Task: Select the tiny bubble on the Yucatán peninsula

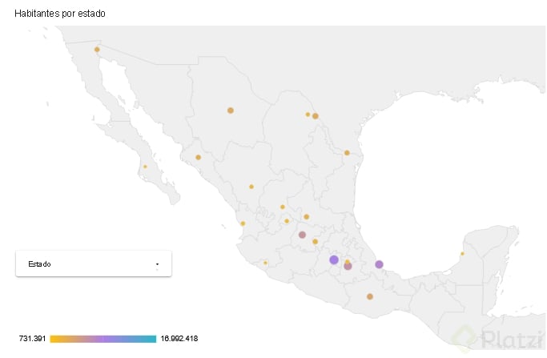Action: [x=462, y=254]
